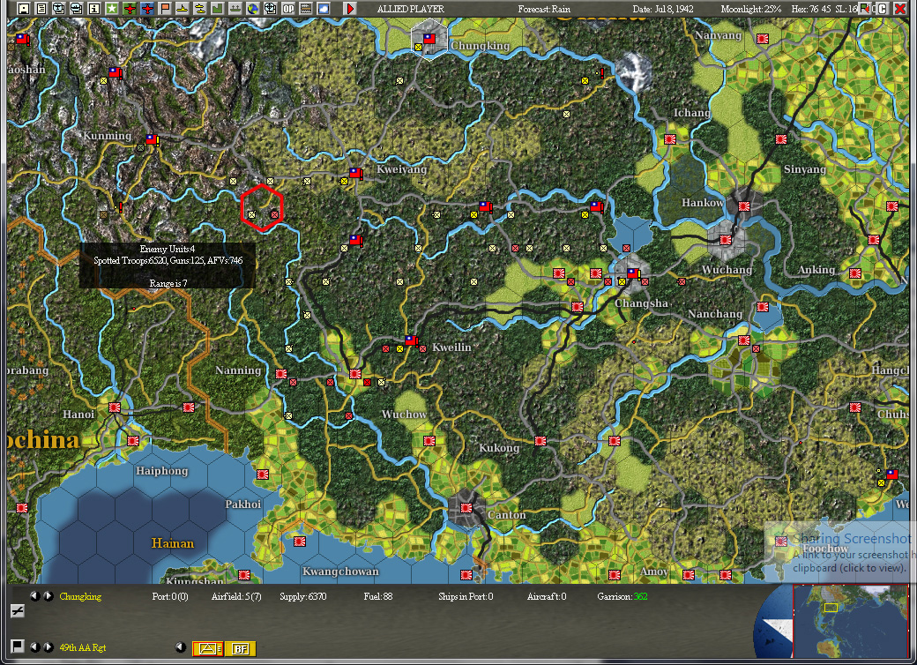Select the Kweiyang Chinese base flag

click(355, 173)
